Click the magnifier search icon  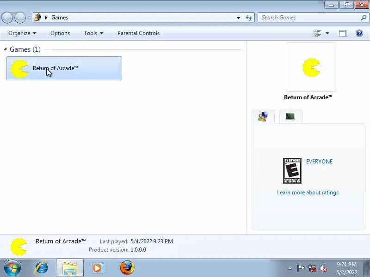(364, 18)
